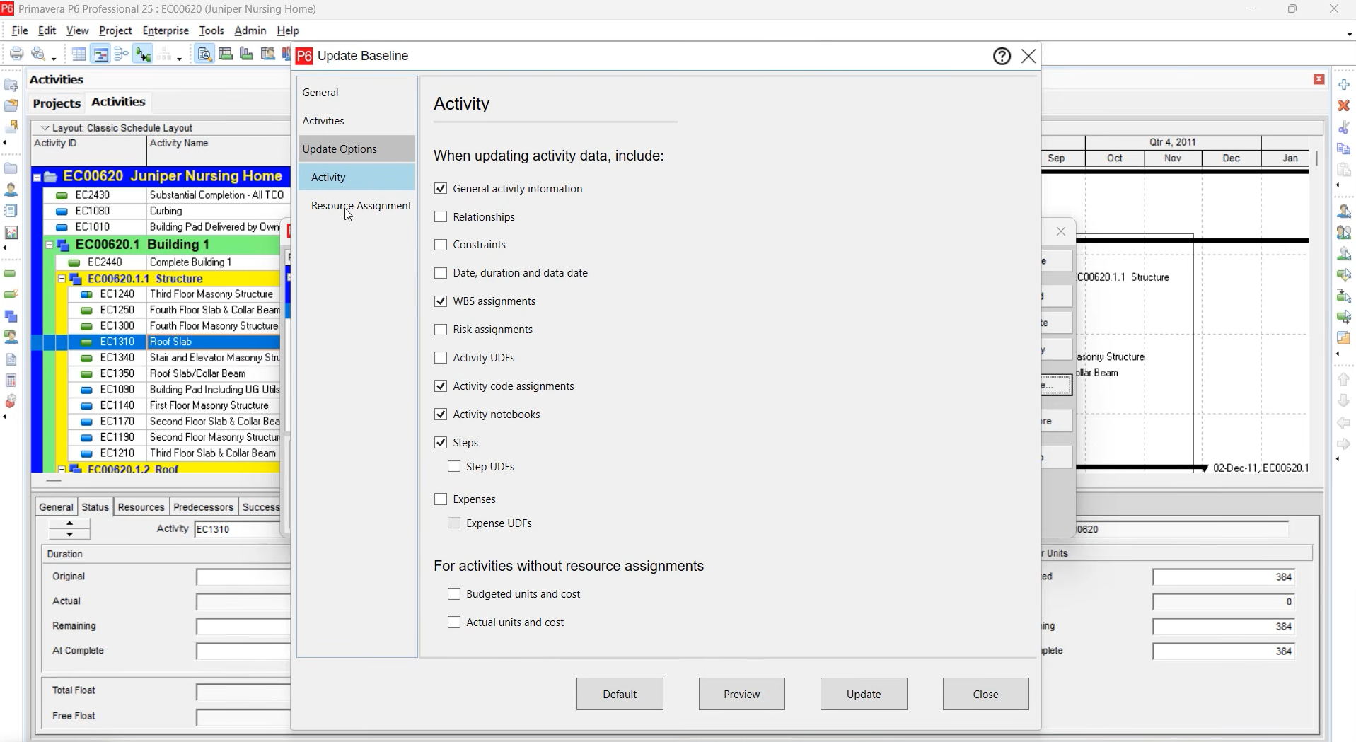Click the Original duration input field
Viewport: 1356px width, 742px height.
pos(243,577)
